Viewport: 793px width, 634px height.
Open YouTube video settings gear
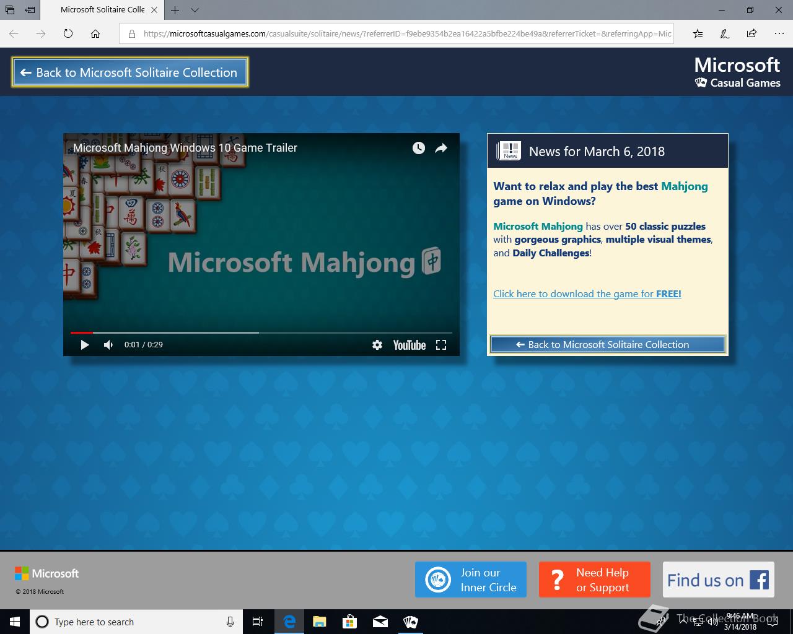coord(377,345)
